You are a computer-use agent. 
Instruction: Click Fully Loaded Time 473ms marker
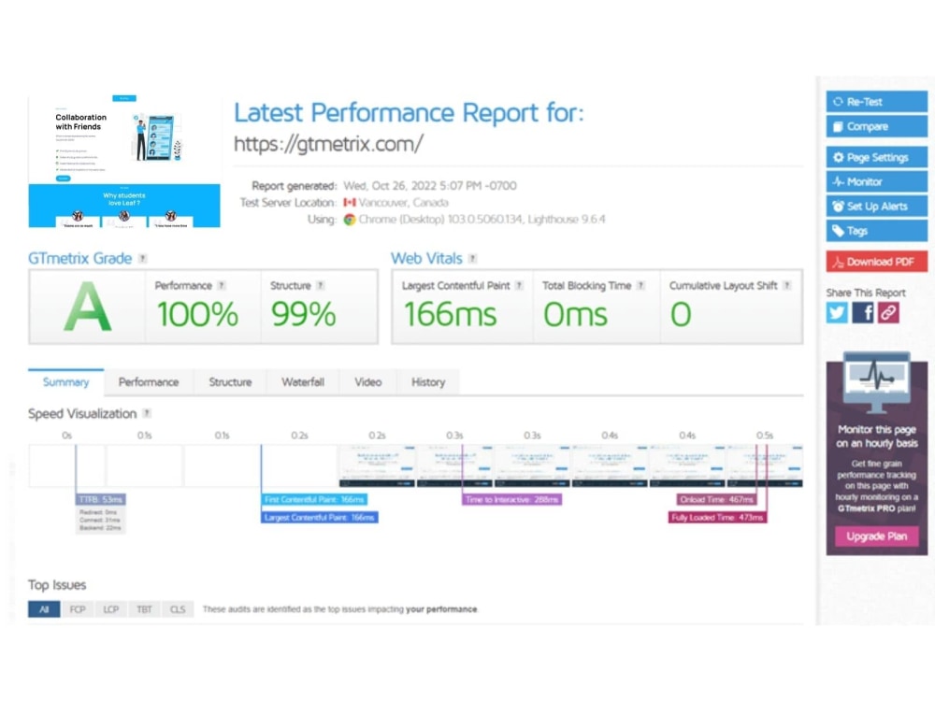[717, 518]
